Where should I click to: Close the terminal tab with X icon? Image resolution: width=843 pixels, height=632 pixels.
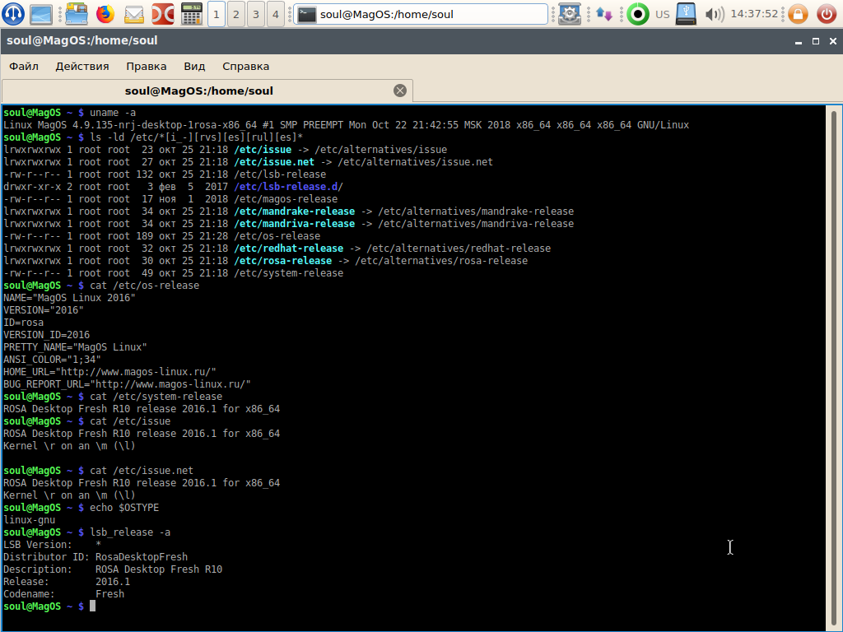point(400,91)
